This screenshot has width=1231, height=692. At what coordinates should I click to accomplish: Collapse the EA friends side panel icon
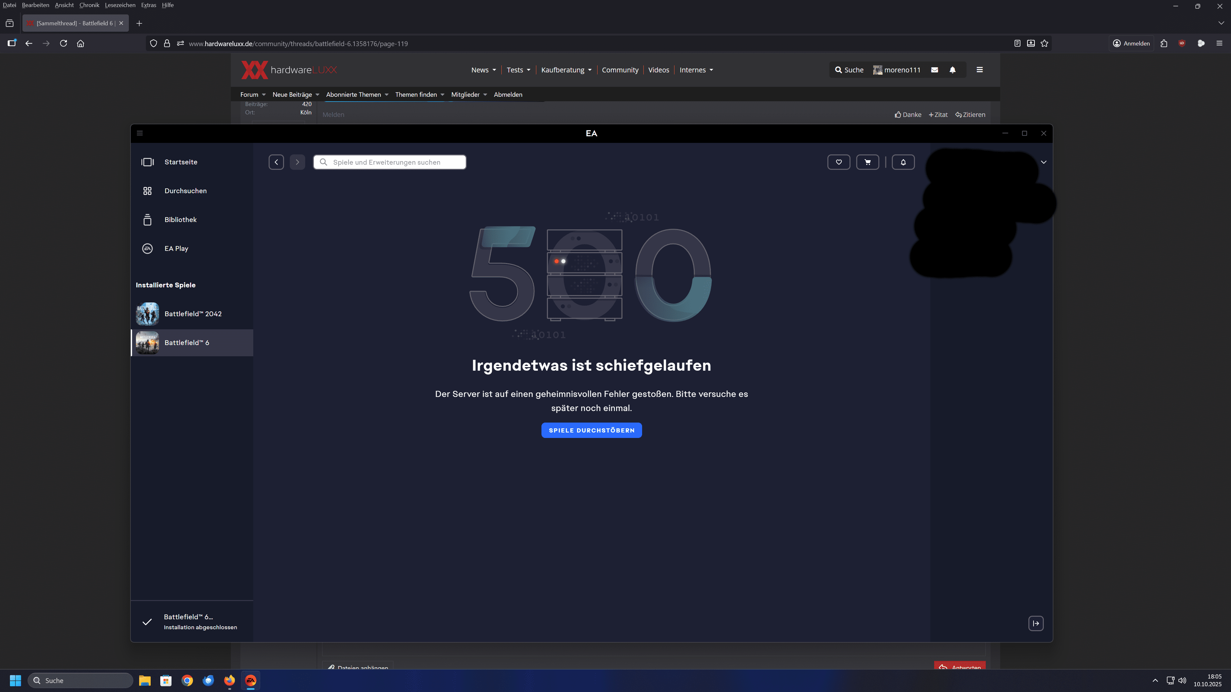click(1035, 623)
